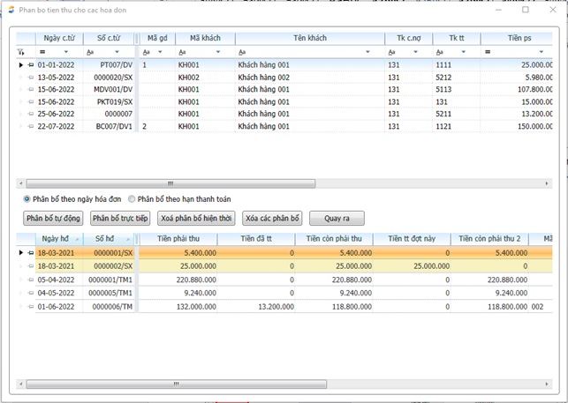Click Xoá phân bổ hiện thời button
The image size is (568, 403).
[196, 218]
